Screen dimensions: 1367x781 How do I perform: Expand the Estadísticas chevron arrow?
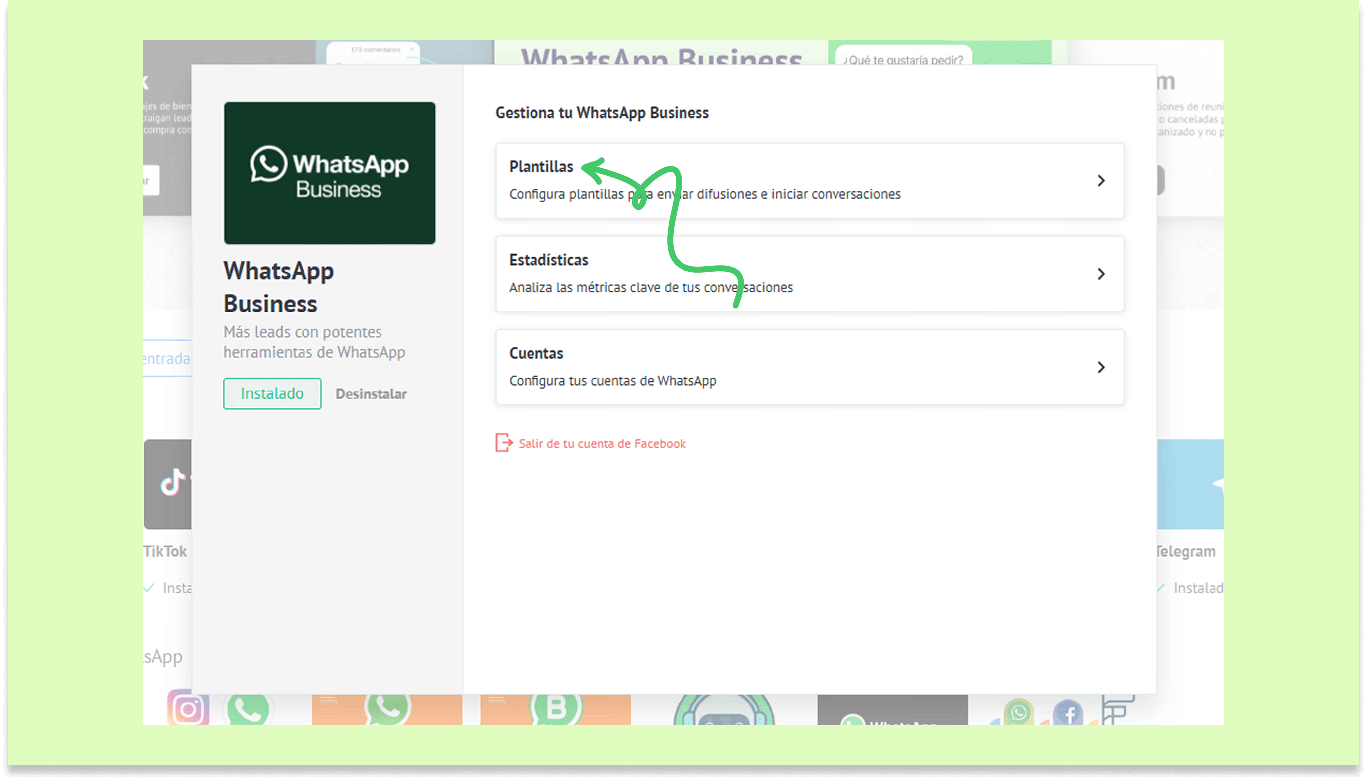coord(1100,274)
